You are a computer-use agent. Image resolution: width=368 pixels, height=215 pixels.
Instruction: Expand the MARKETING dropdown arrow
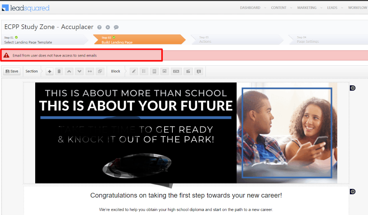coord(321,8)
